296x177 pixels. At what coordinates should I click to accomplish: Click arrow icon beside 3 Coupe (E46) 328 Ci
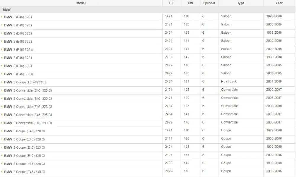point(2,164)
